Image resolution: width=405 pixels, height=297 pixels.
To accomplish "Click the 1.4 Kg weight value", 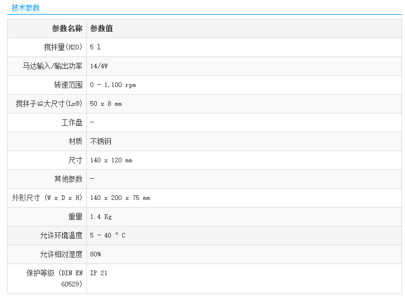I will click(x=101, y=216).
